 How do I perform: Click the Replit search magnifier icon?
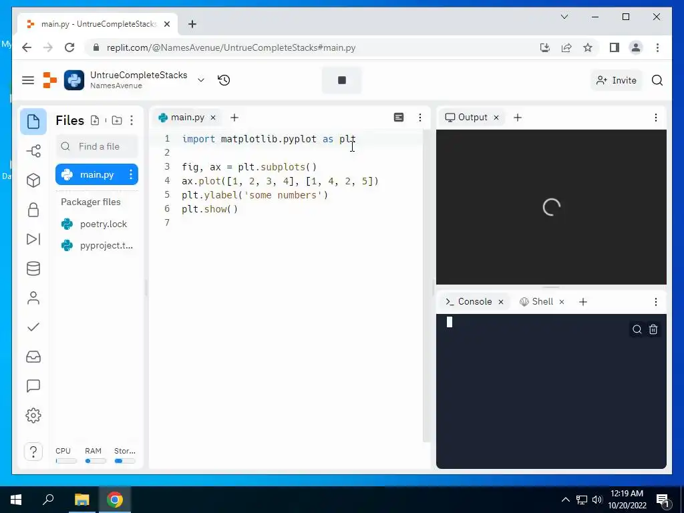coord(657,80)
